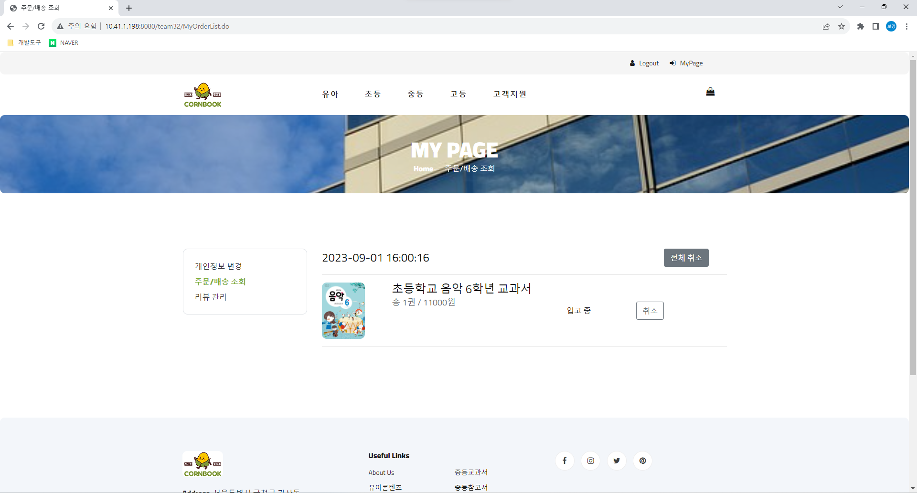Image resolution: width=917 pixels, height=493 pixels.
Task: Open the browser extensions puzzle icon
Action: point(861,26)
